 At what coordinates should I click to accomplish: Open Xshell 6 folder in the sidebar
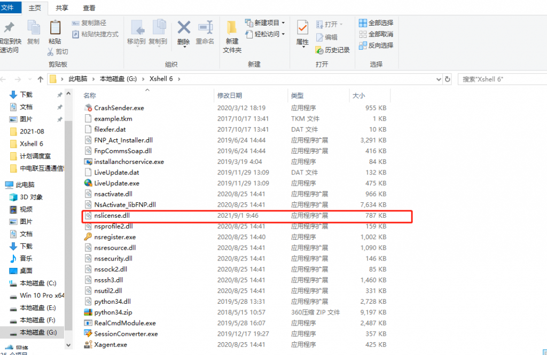coord(32,144)
